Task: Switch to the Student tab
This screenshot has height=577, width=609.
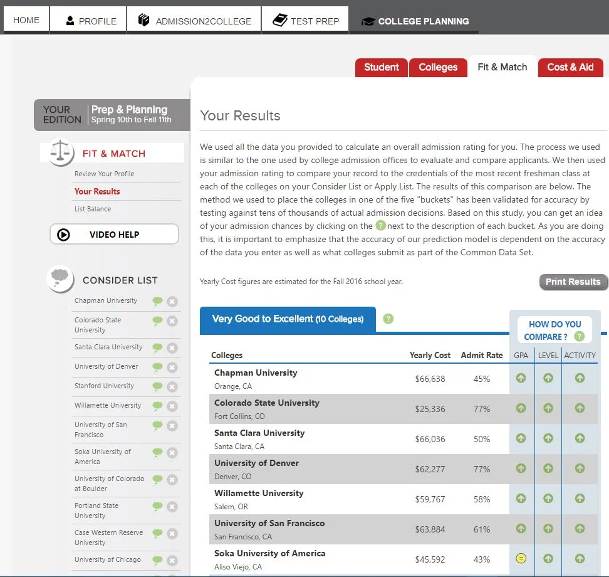Action: pos(382,67)
